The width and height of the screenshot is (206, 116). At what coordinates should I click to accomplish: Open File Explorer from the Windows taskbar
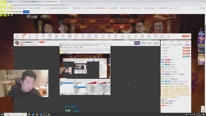point(29,114)
